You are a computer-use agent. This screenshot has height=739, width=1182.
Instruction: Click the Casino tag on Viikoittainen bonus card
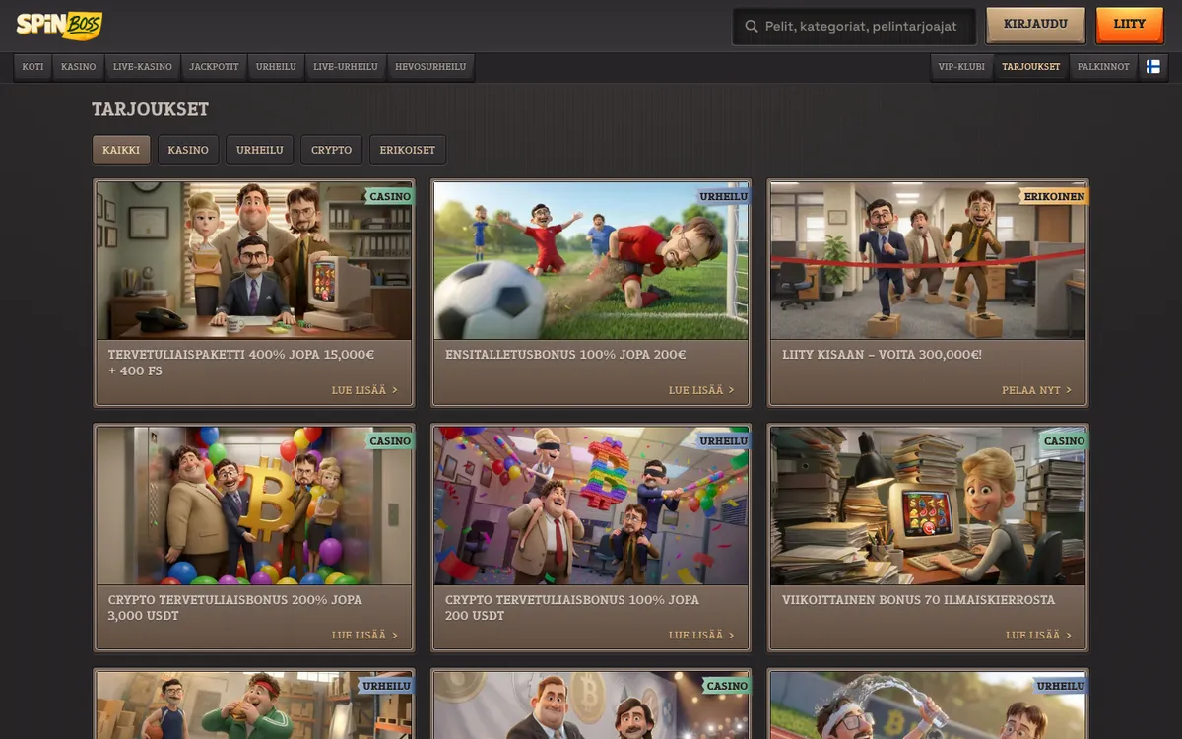1064,440
